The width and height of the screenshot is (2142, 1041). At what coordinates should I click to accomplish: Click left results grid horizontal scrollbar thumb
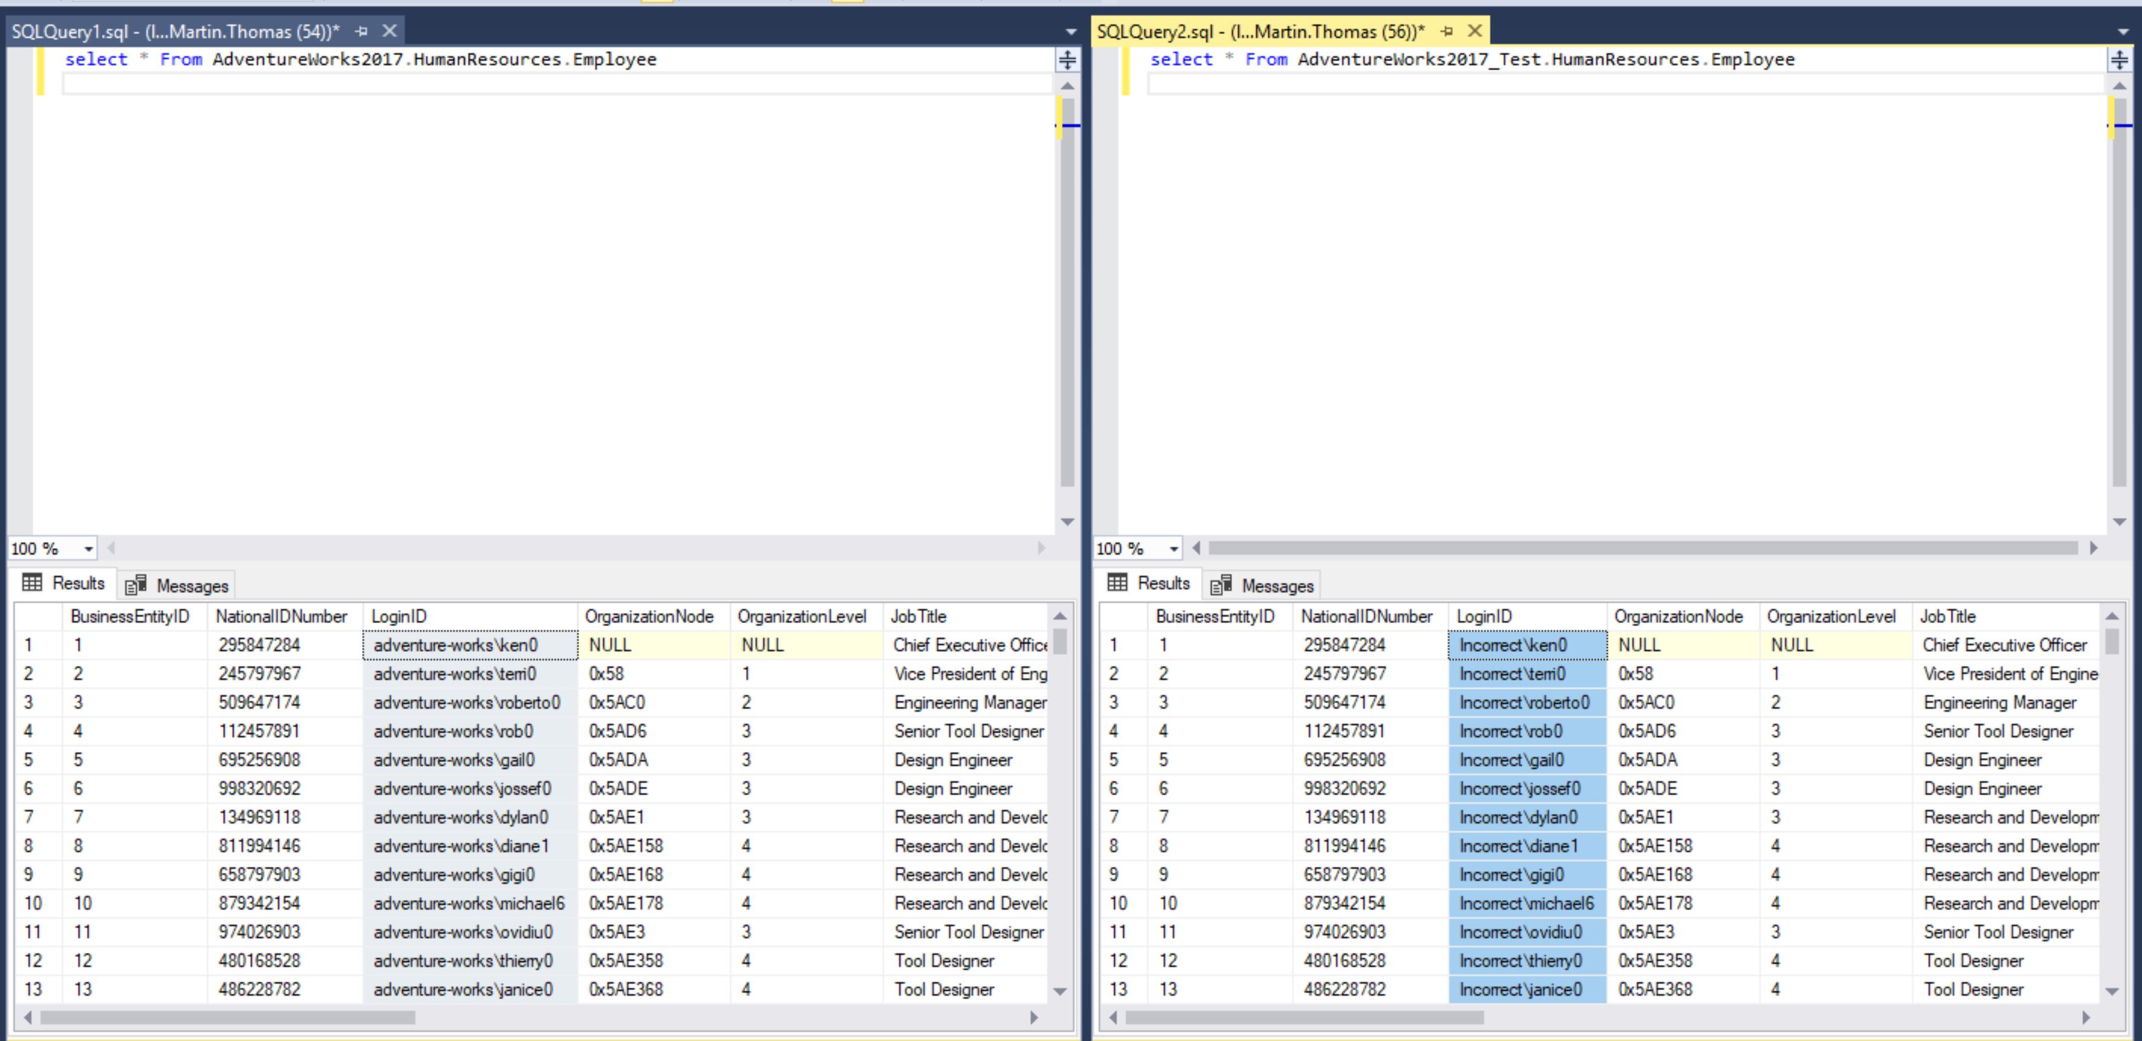227,1017
